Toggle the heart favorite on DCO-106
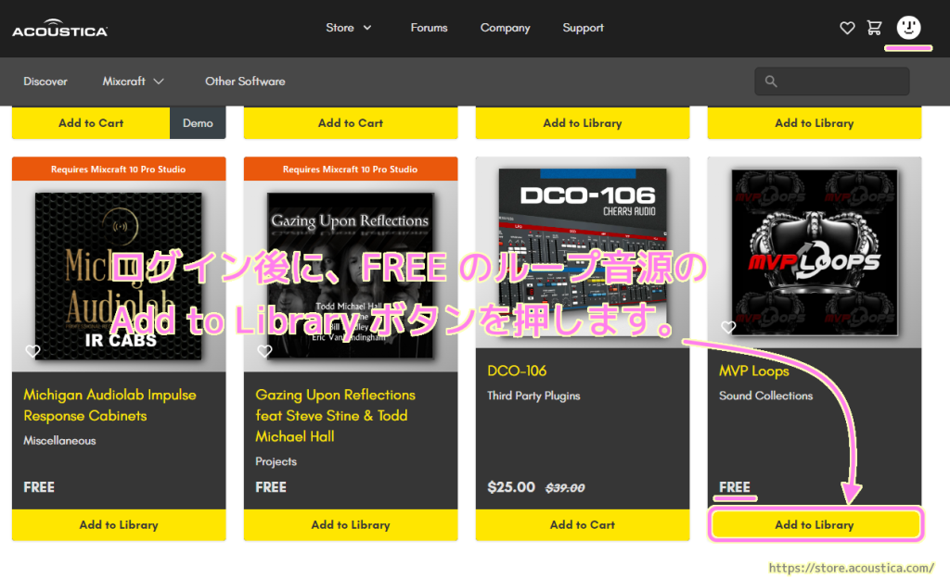This screenshot has height=578, width=950. (496, 327)
